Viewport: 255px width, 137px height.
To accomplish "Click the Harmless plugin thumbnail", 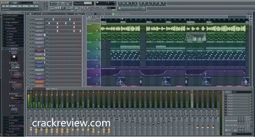I will click(x=16, y=75).
